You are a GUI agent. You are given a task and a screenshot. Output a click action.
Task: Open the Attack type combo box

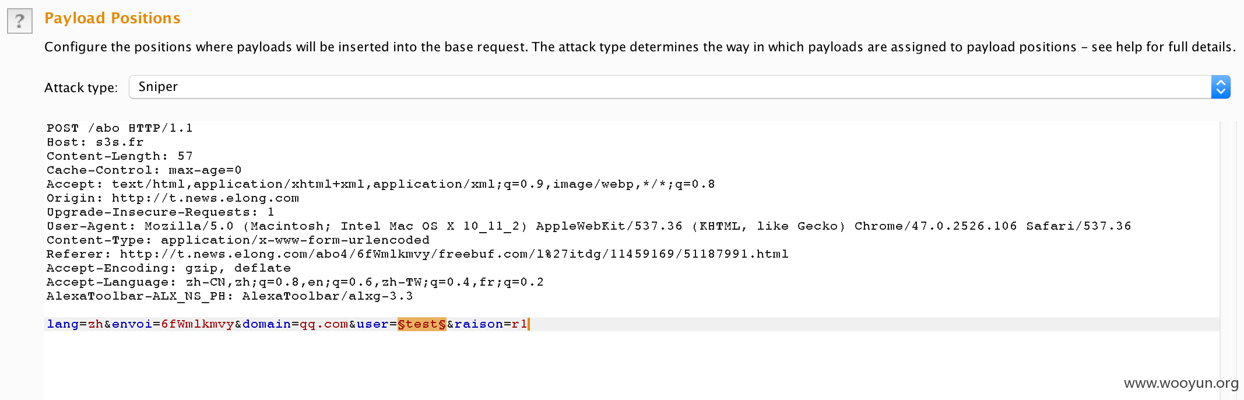pos(679,87)
